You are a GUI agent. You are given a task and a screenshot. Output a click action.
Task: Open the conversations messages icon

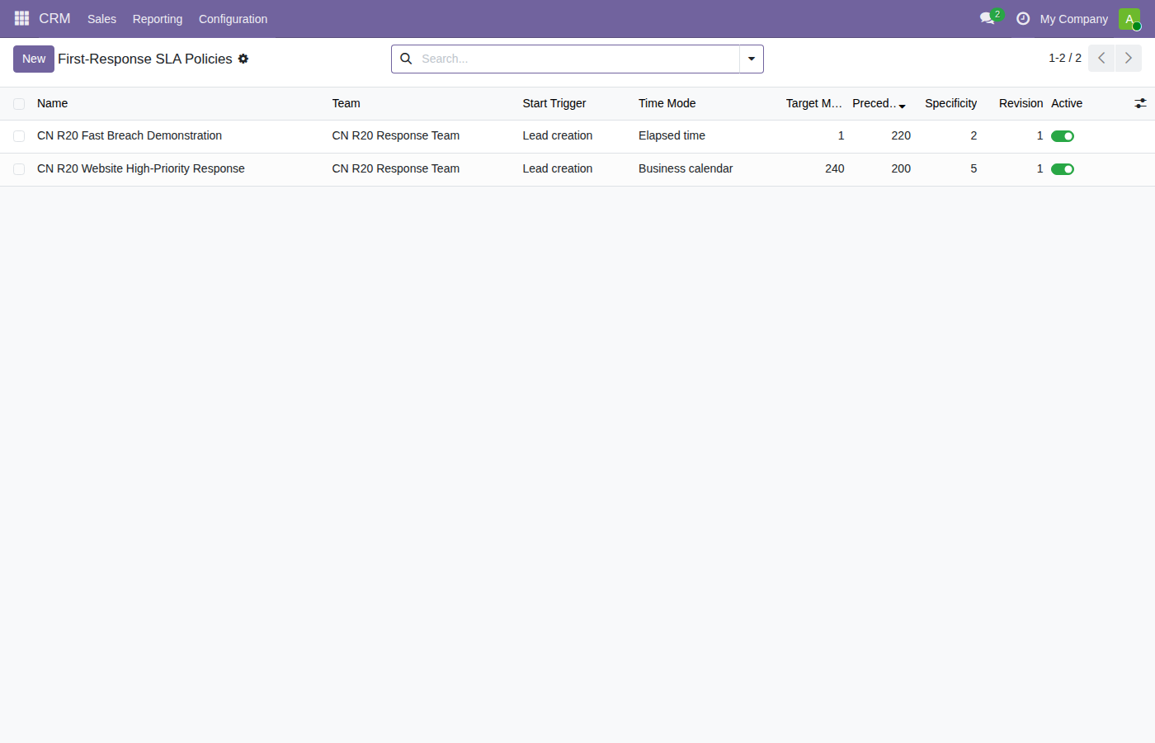point(988,18)
